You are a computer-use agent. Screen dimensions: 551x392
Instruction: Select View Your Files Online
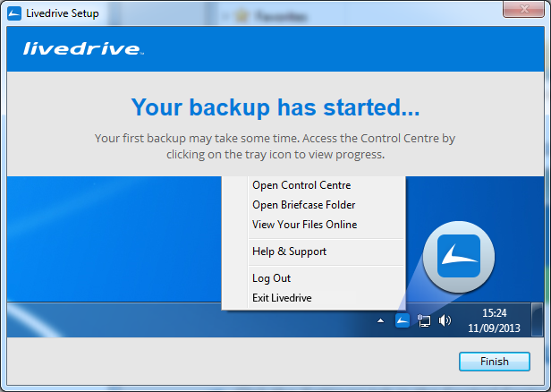[x=305, y=225]
